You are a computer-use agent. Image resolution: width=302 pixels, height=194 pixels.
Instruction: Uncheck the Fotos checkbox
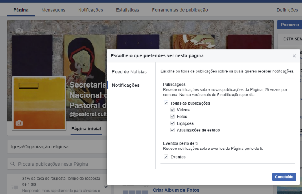[173, 117]
